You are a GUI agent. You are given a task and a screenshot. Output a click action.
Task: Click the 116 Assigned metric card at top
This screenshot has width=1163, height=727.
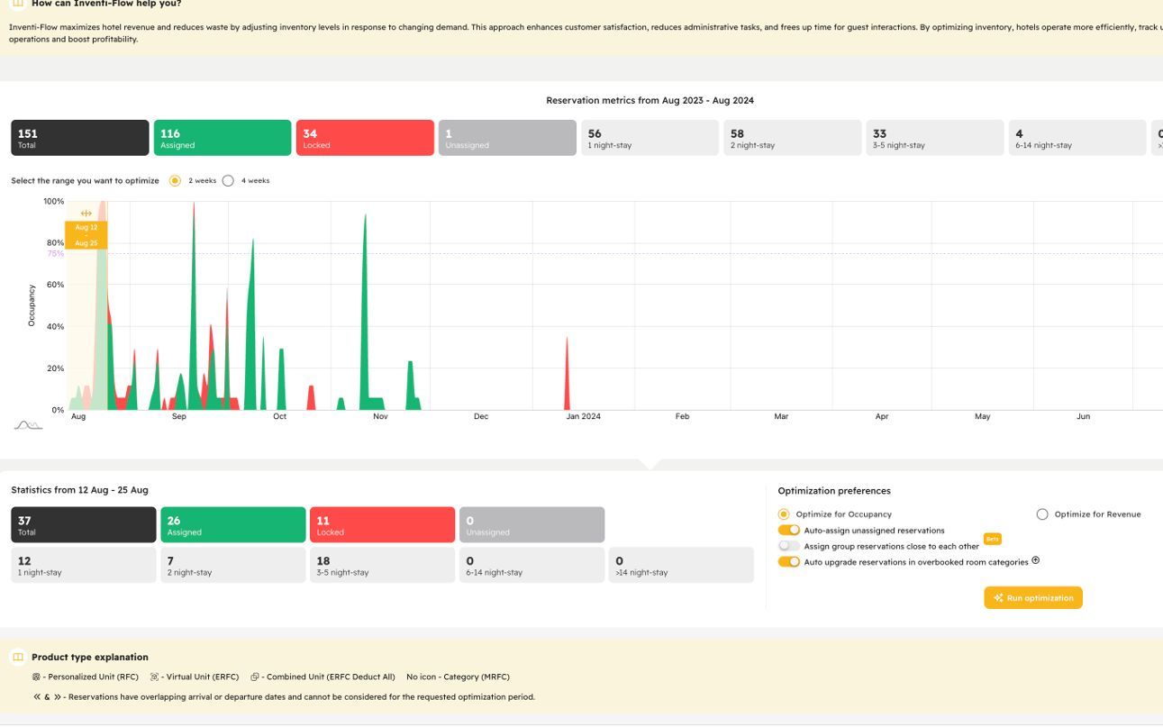pyautogui.click(x=223, y=138)
